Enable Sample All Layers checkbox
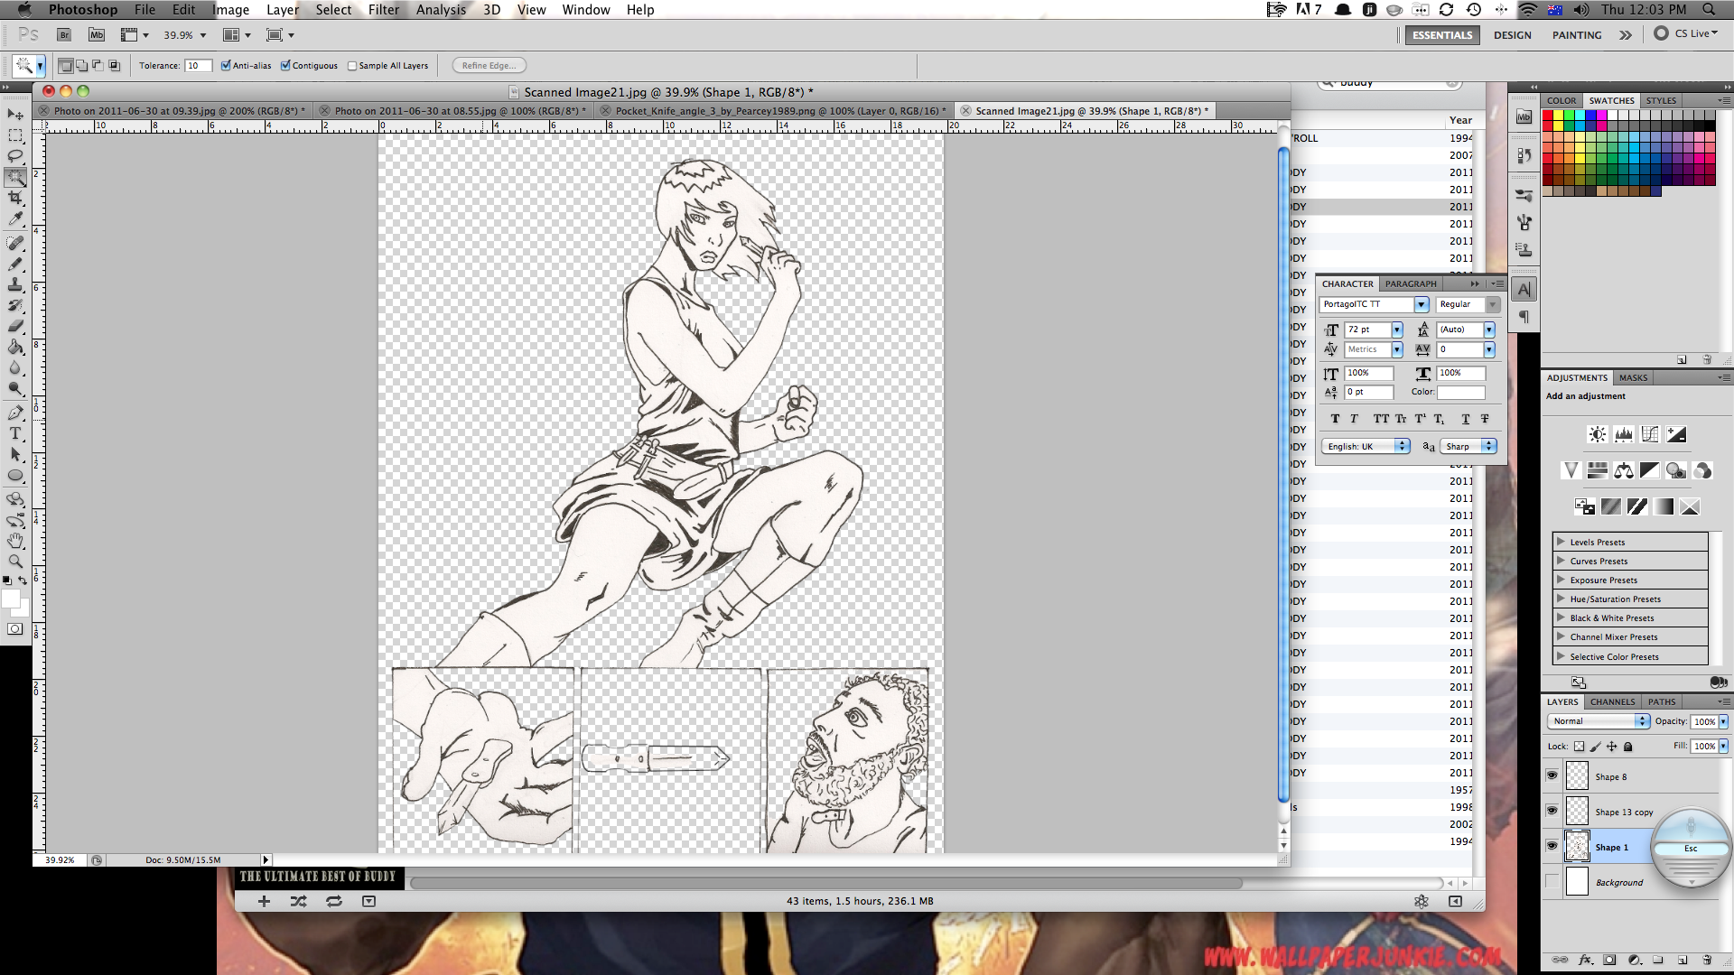The image size is (1734, 975). point(352,65)
